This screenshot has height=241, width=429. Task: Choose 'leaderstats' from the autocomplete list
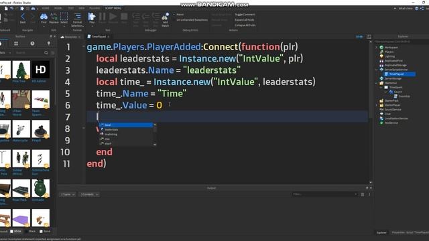pyautogui.click(x=126, y=129)
